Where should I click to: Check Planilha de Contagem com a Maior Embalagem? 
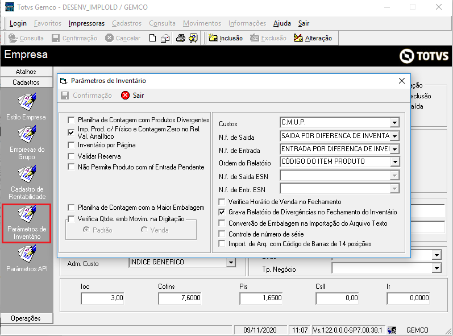[71, 208]
